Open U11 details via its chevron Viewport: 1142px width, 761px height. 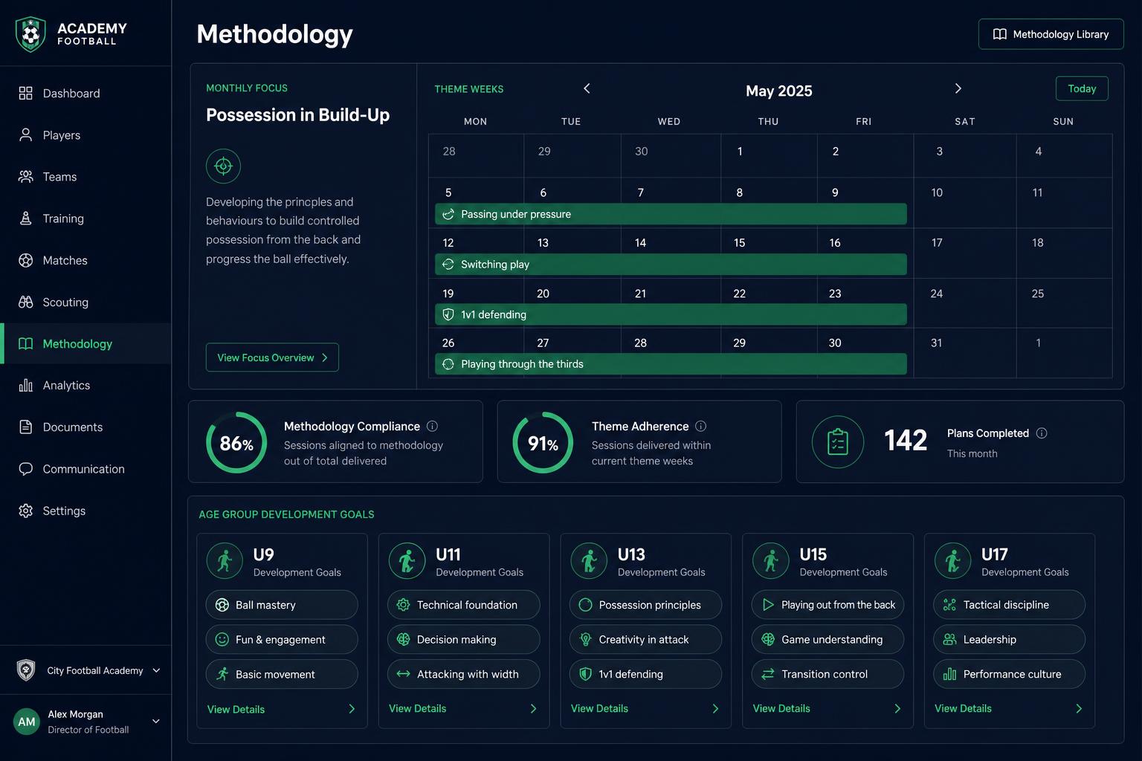[x=533, y=708]
